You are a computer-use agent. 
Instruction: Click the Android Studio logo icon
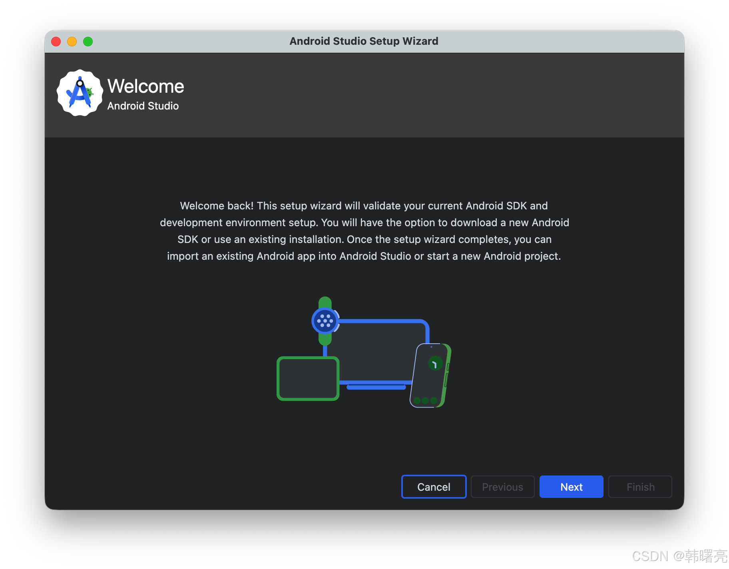(x=80, y=93)
